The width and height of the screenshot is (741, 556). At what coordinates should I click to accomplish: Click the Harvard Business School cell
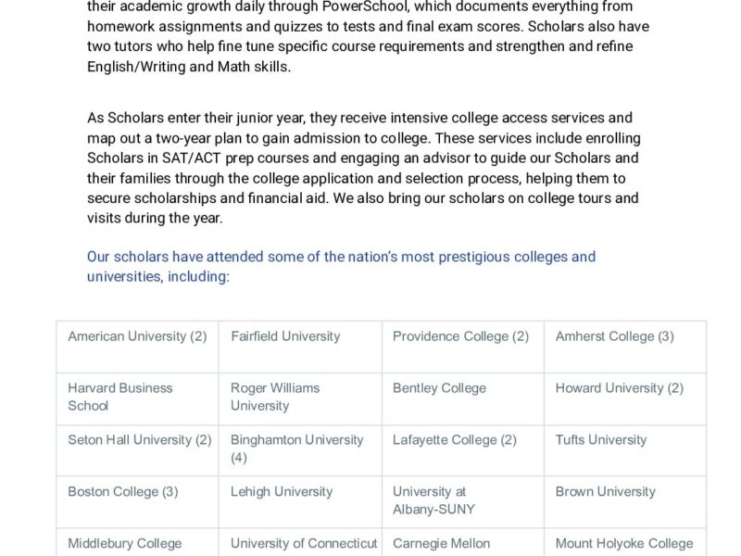pos(120,397)
